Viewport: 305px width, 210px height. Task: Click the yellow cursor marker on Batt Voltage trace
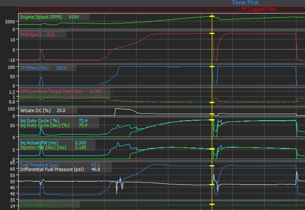click(x=212, y=204)
